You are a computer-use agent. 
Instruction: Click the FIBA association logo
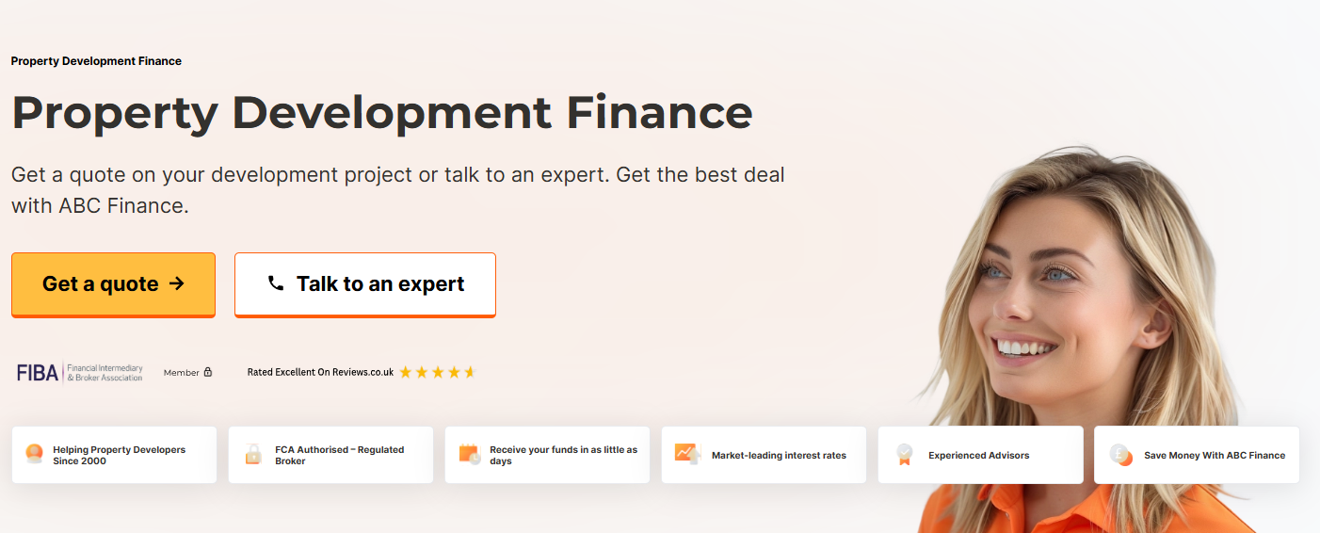click(x=80, y=372)
